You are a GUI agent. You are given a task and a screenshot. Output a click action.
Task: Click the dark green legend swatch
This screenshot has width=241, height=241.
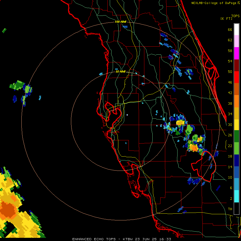click(x=236, y=136)
